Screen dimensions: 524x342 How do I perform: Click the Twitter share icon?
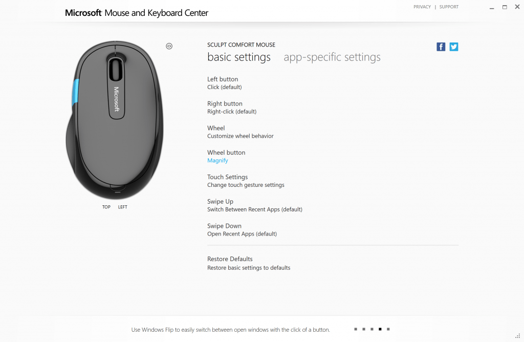coord(454,47)
